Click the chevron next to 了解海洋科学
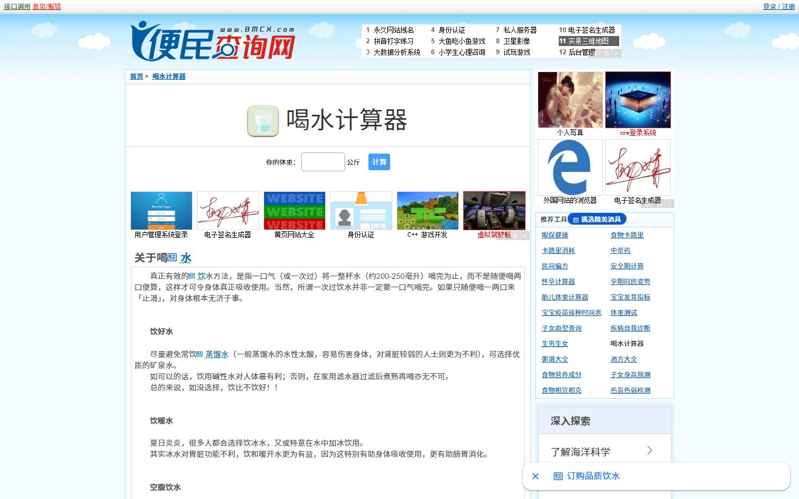This screenshot has width=799, height=499. point(650,451)
